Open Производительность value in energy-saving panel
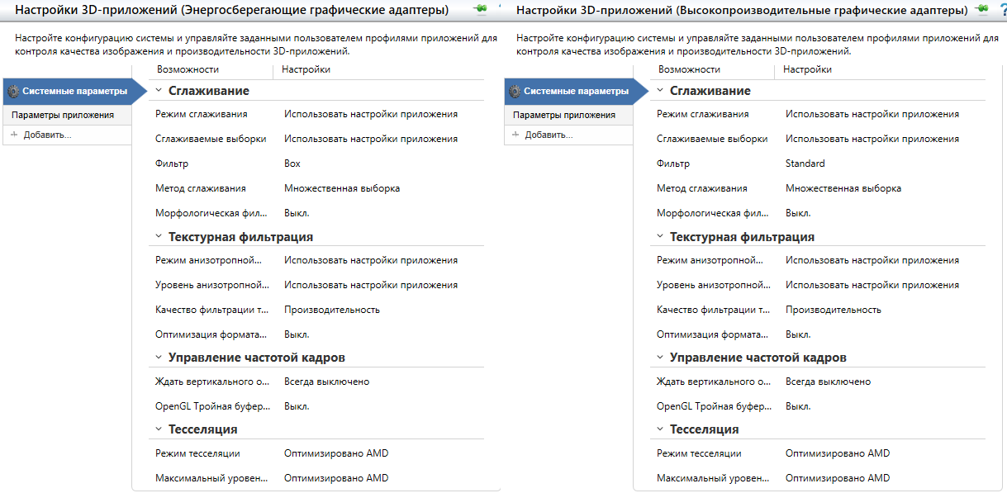The width and height of the screenshot is (1007, 493). coord(332,310)
